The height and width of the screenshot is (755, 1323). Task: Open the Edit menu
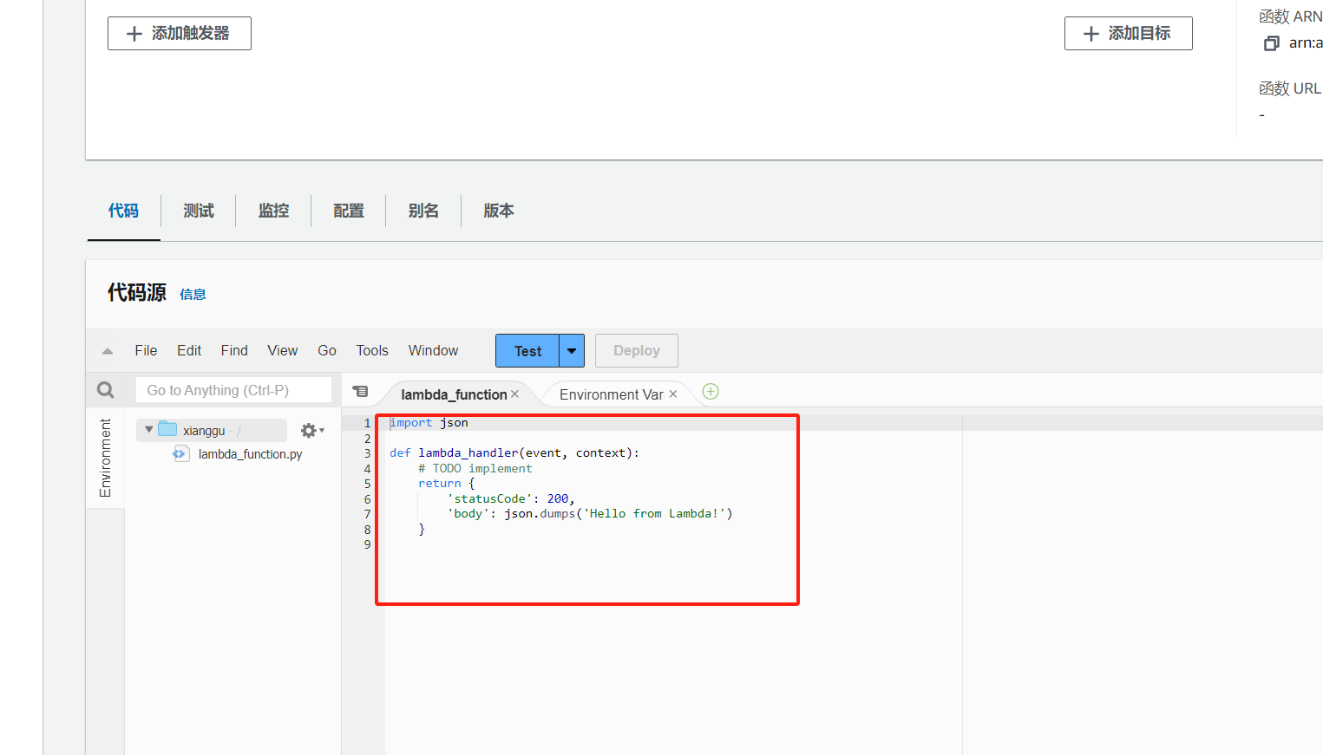click(189, 350)
